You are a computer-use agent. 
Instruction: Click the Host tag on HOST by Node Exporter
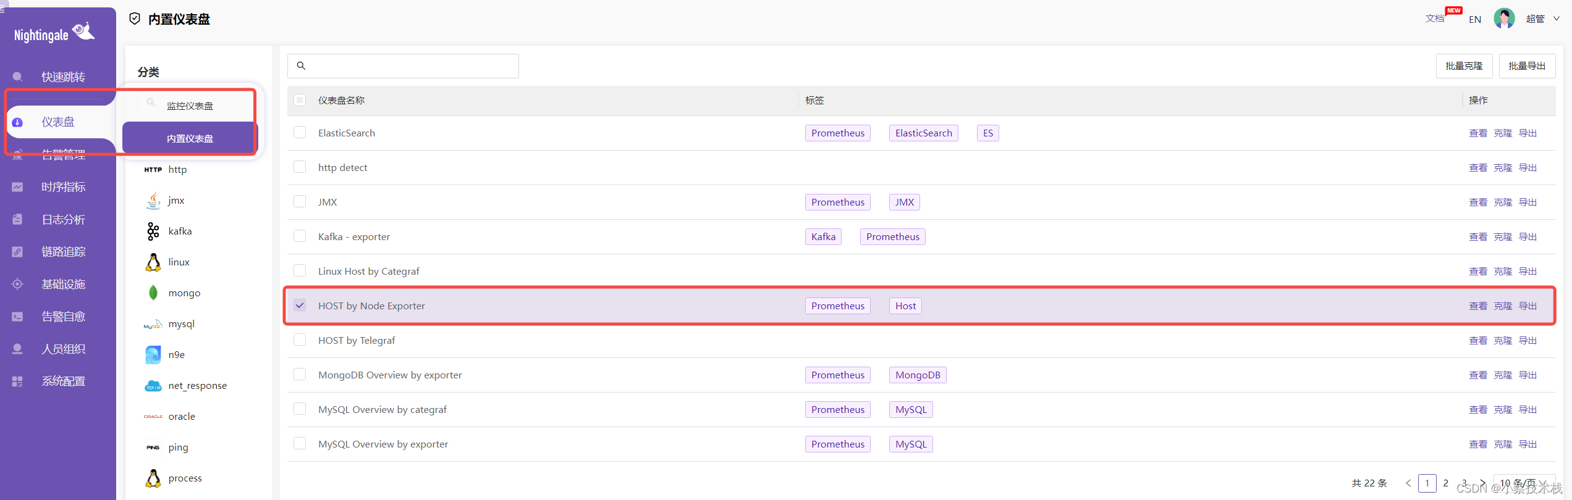pyautogui.click(x=905, y=306)
